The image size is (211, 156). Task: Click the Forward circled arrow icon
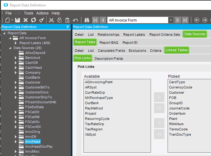pyautogui.click(x=205, y=20)
